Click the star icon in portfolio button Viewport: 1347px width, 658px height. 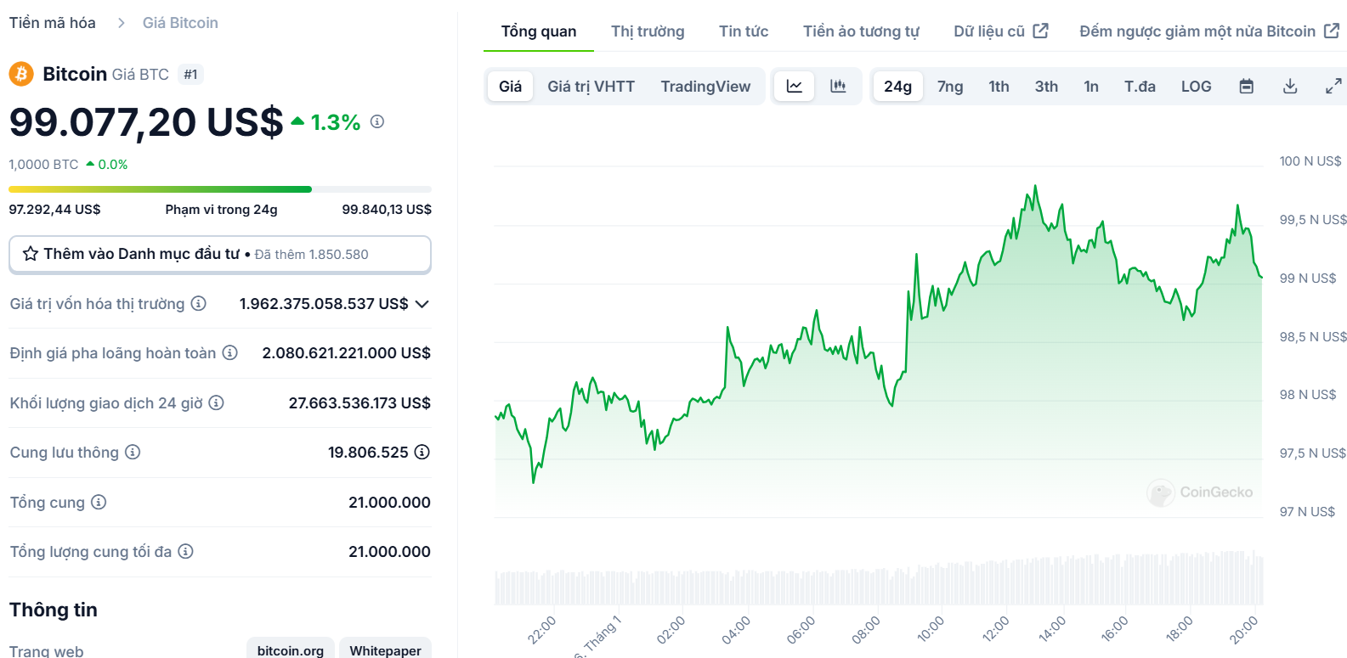31,254
